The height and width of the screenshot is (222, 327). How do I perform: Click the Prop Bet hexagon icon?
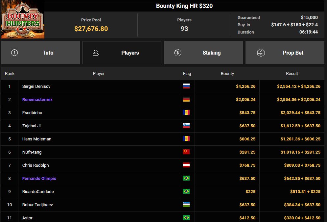coord(261,53)
